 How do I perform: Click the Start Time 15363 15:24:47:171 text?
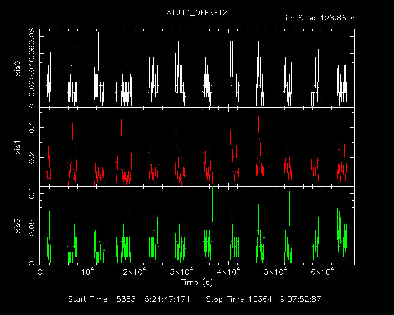click(x=129, y=299)
